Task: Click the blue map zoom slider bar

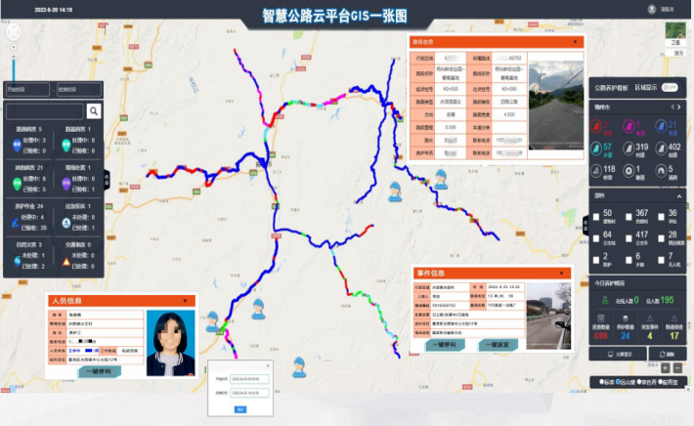Action: point(14,70)
